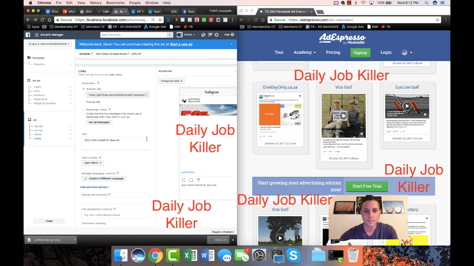The height and width of the screenshot is (266, 474).
Task: Select Budget & schedule in Ad set tree
Action: pyautogui.click(x=44, y=103)
